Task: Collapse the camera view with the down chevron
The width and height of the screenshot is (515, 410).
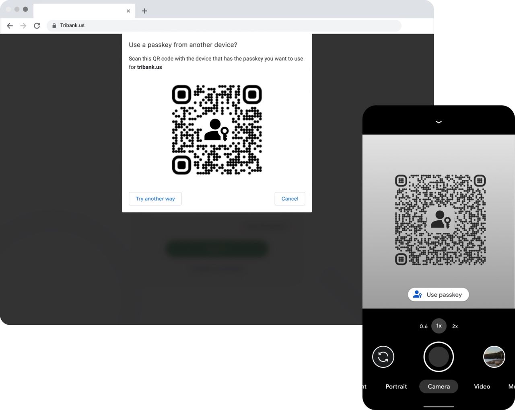Action: click(x=438, y=122)
